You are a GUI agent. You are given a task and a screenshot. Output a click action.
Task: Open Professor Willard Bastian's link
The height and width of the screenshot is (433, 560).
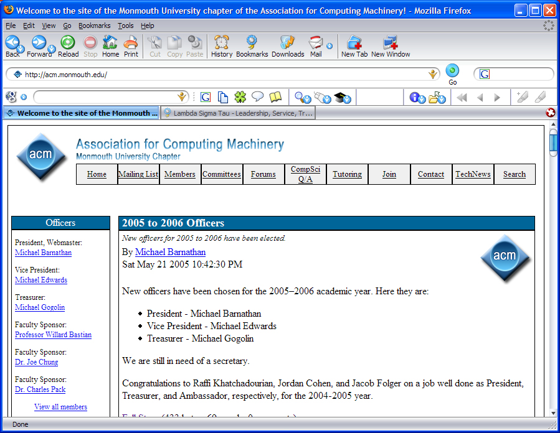pyautogui.click(x=53, y=335)
